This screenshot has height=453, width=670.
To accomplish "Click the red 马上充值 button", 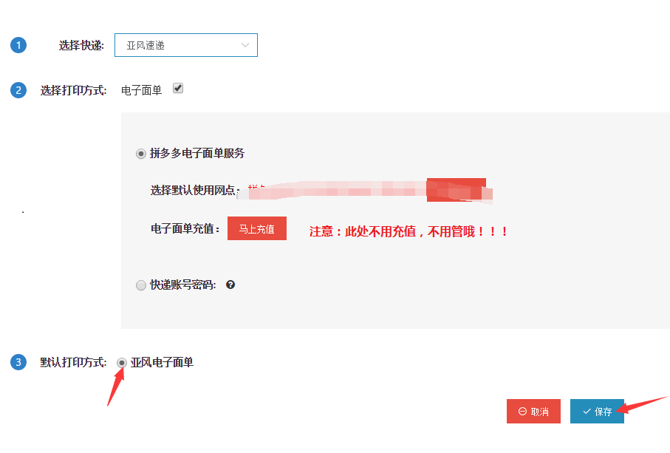I will 257,228.
